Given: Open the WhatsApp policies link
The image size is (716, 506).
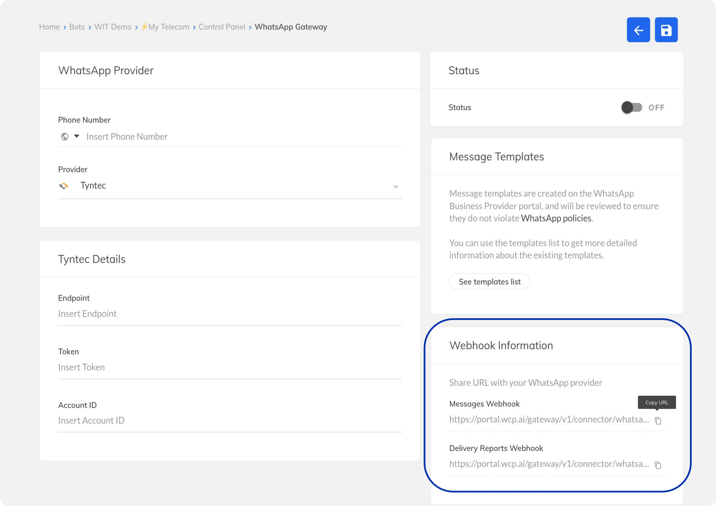Looking at the screenshot, I should click(556, 218).
